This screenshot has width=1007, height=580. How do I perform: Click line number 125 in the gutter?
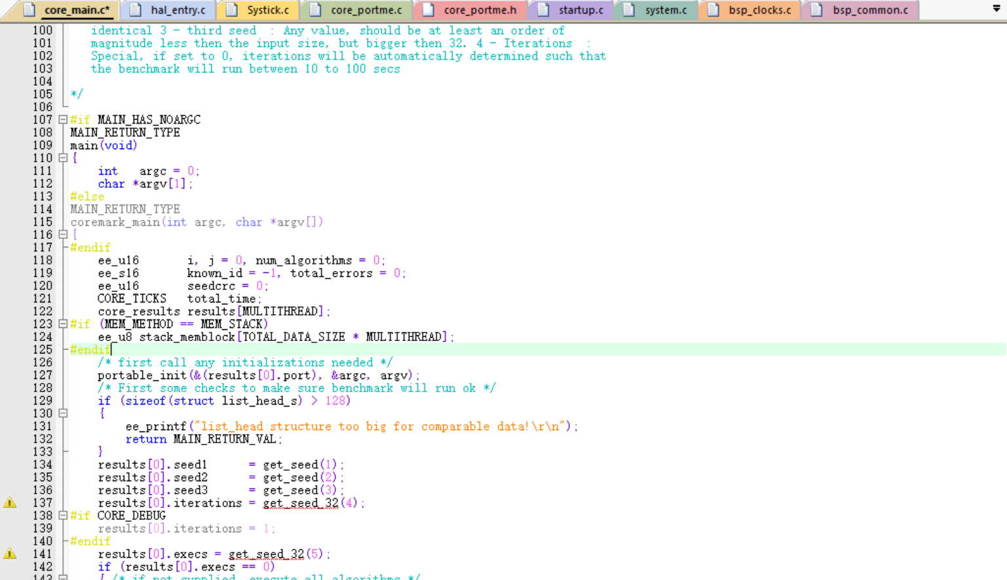click(43, 350)
